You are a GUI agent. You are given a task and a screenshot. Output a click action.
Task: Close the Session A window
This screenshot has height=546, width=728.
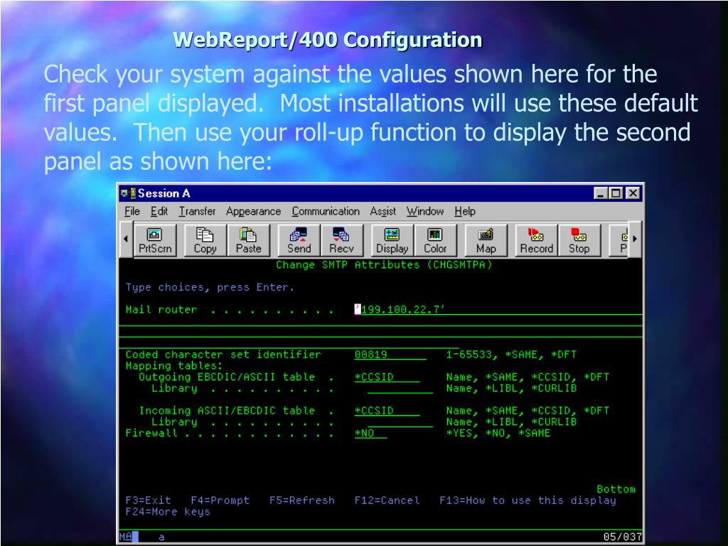[x=632, y=193]
